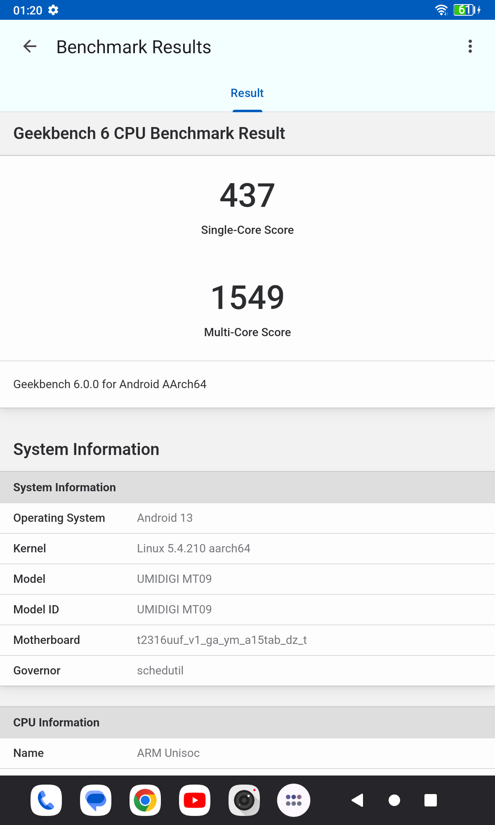Image resolution: width=495 pixels, height=825 pixels.
Task: Tap the battery indicator showing 61
Action: point(467,10)
